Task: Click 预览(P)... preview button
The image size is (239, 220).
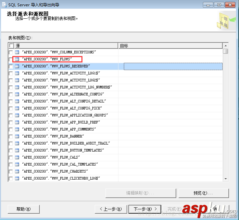Action: click(x=204, y=193)
